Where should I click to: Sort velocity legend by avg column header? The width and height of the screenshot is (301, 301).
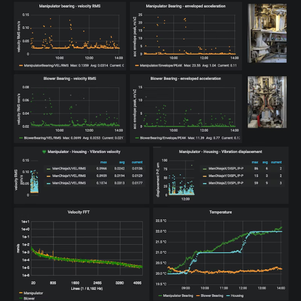pyautogui.click(x=122, y=162)
